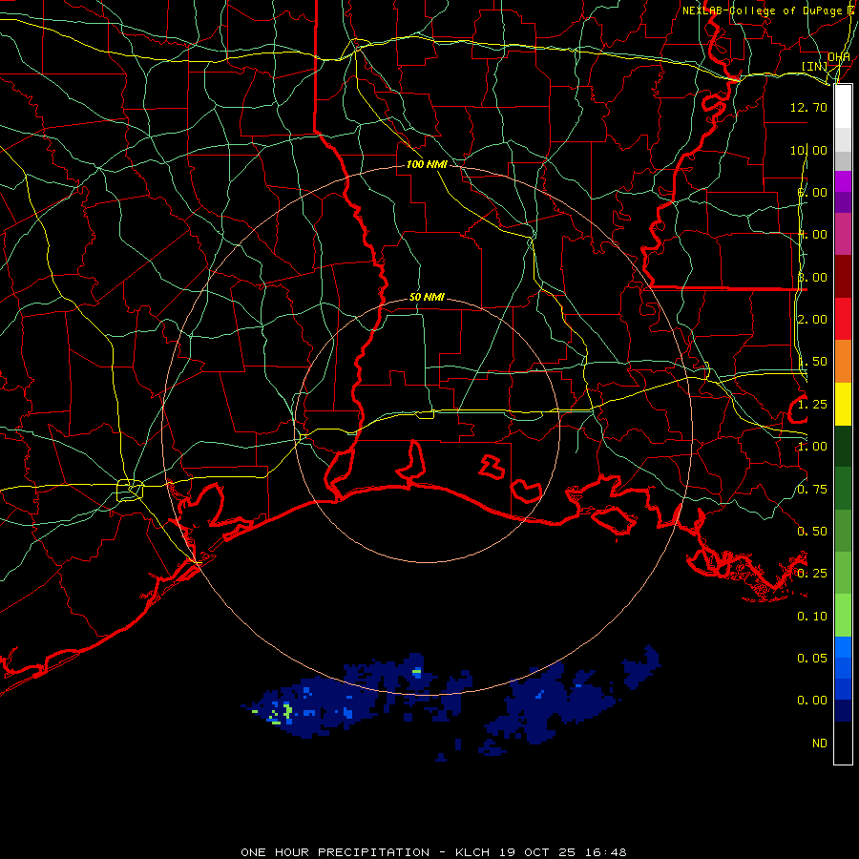Screen dimensions: 859x859
Task: Click the "100 NMI" range ring label
Action: tap(427, 164)
